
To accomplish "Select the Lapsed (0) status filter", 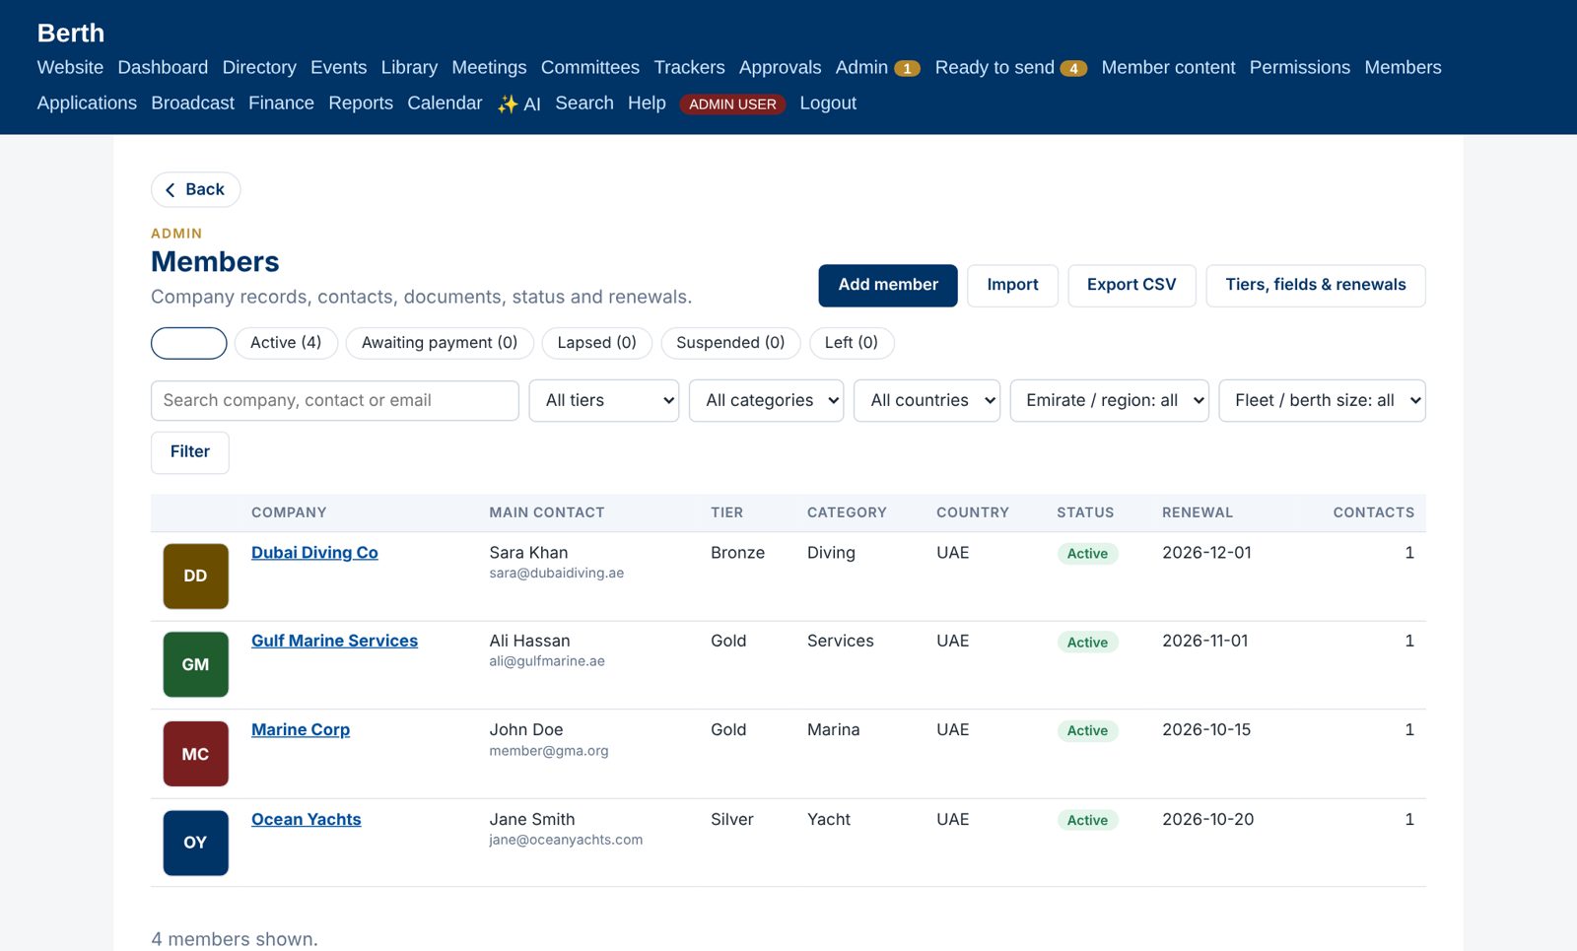I will (x=596, y=343).
